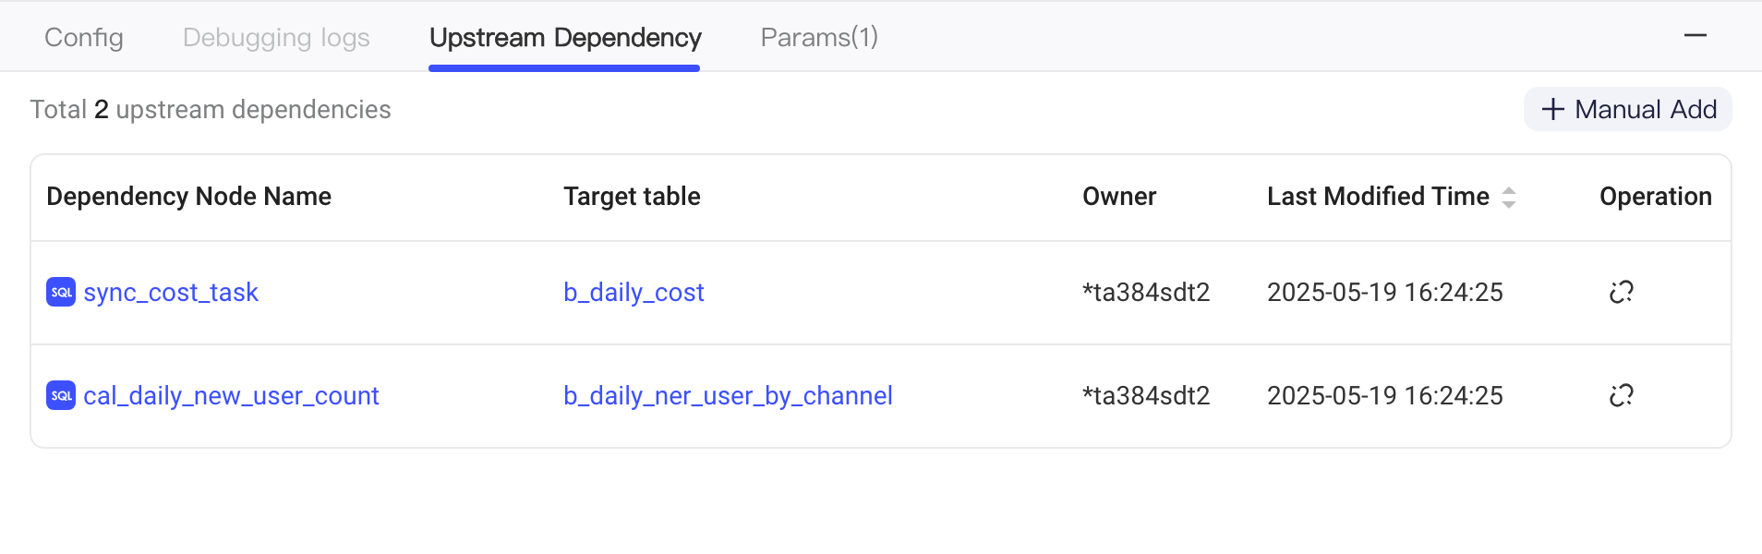This screenshot has height=554, width=1762.
Task: Click the Manual Add button
Action: point(1628,109)
